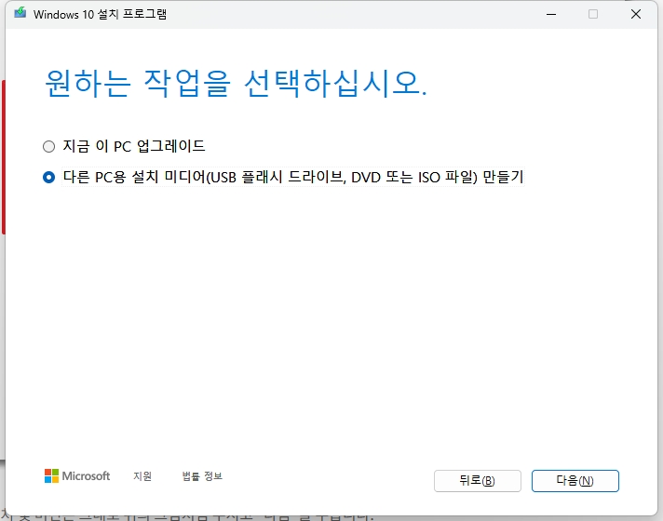The image size is (663, 521).
Task: Open the 지원 link
Action: (x=142, y=476)
